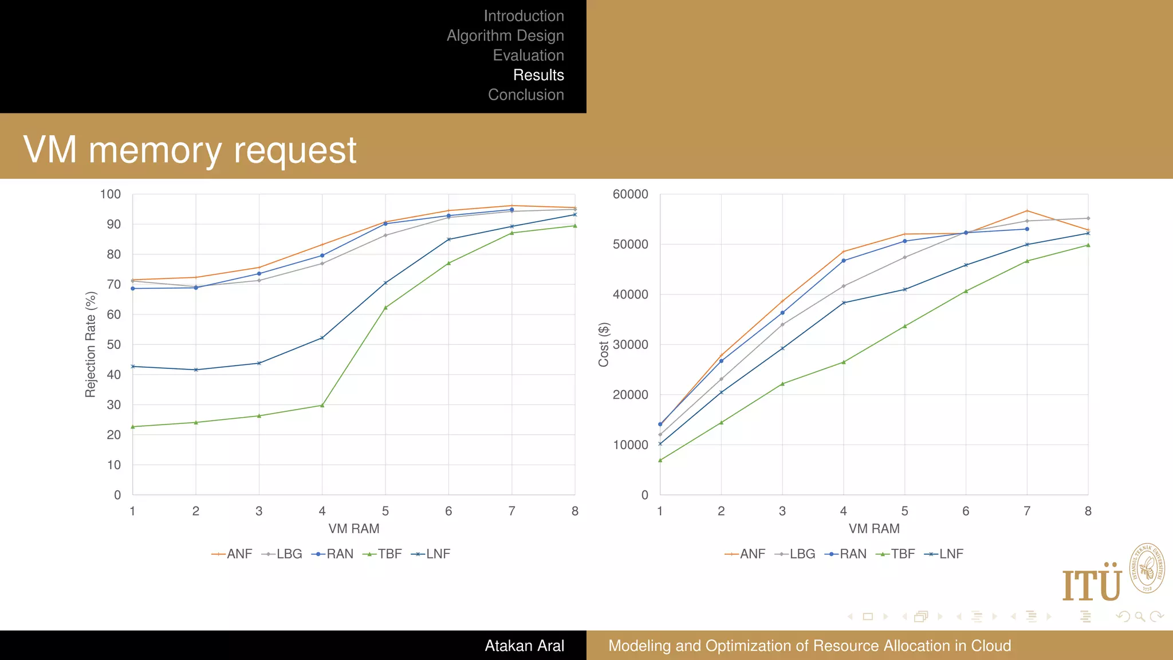Click the slide rectangle navigation icon

coord(868,616)
